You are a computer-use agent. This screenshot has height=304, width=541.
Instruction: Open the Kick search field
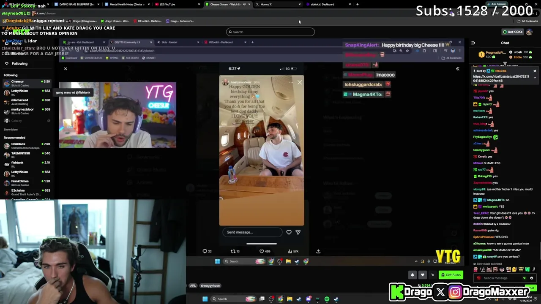pos(270,32)
